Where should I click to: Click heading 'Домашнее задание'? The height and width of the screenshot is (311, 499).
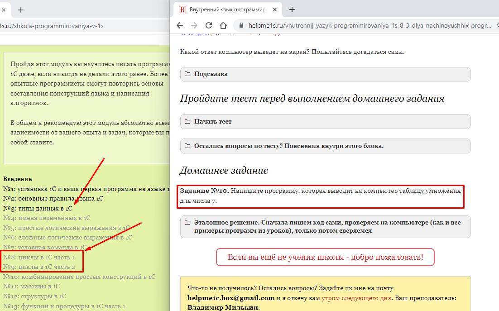point(224,171)
